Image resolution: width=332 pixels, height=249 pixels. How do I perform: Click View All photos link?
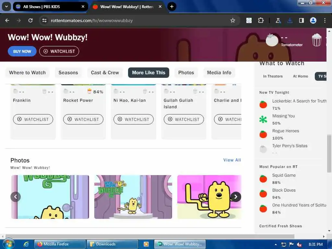(232, 160)
